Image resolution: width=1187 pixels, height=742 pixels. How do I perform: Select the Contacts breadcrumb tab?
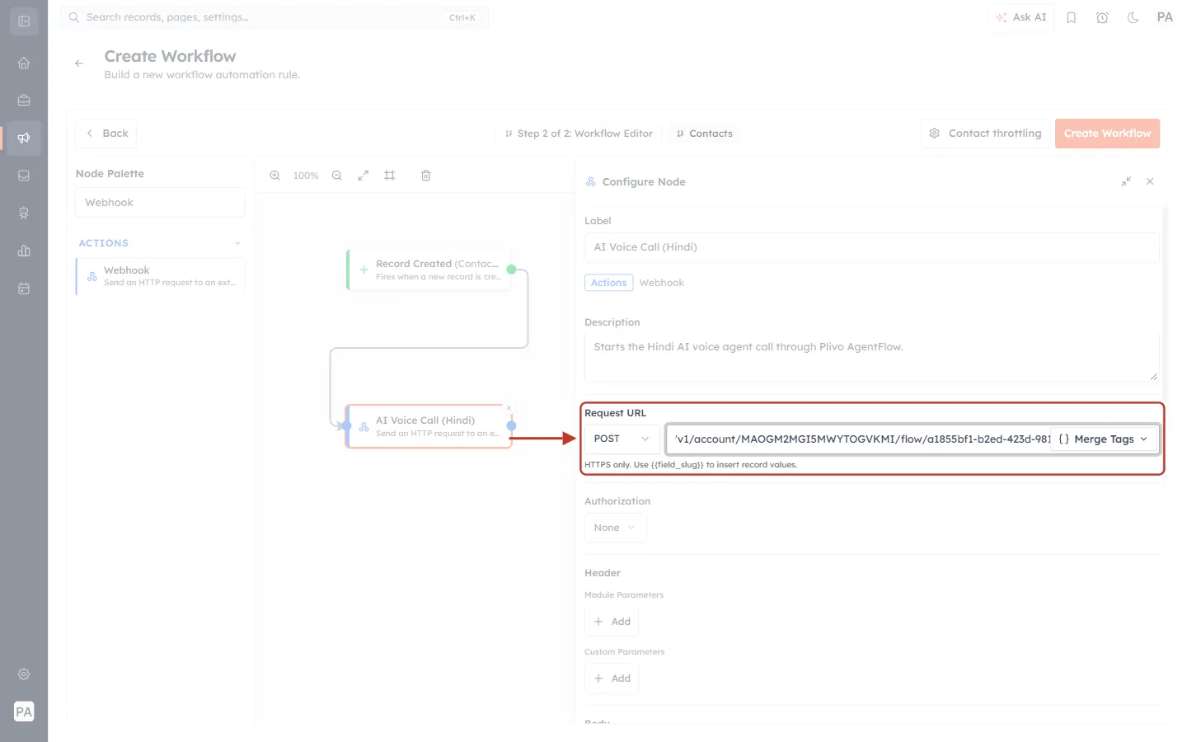[704, 134]
